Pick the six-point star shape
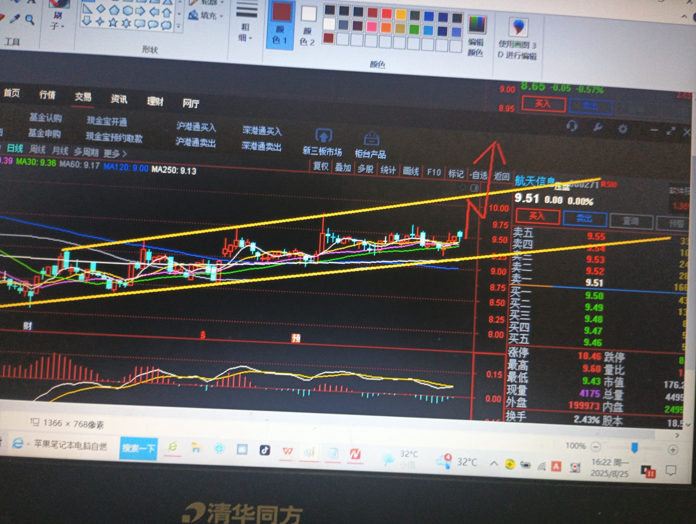696x524 pixels. (x=127, y=23)
